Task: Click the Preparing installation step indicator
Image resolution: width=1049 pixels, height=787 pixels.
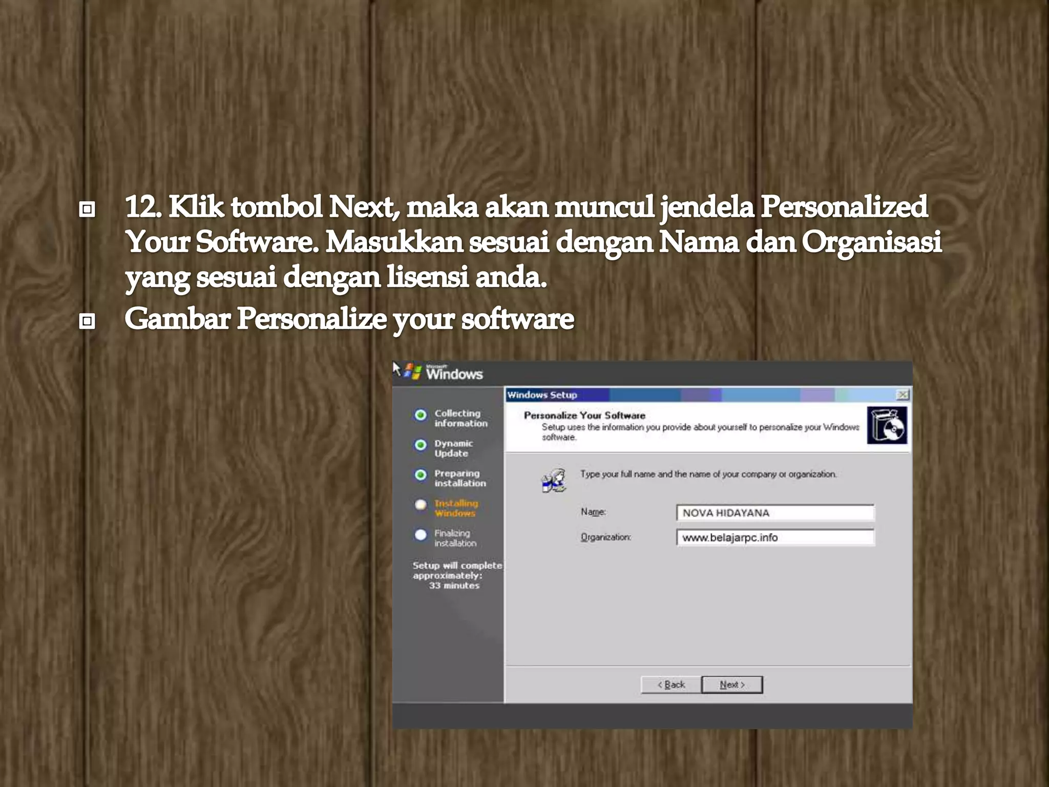Action: pos(421,475)
